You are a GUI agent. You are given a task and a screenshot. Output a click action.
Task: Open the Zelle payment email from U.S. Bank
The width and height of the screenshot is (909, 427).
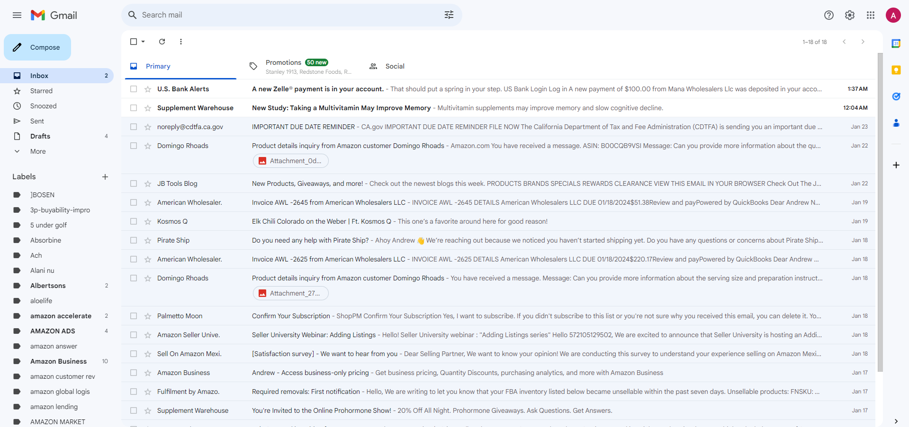point(498,89)
